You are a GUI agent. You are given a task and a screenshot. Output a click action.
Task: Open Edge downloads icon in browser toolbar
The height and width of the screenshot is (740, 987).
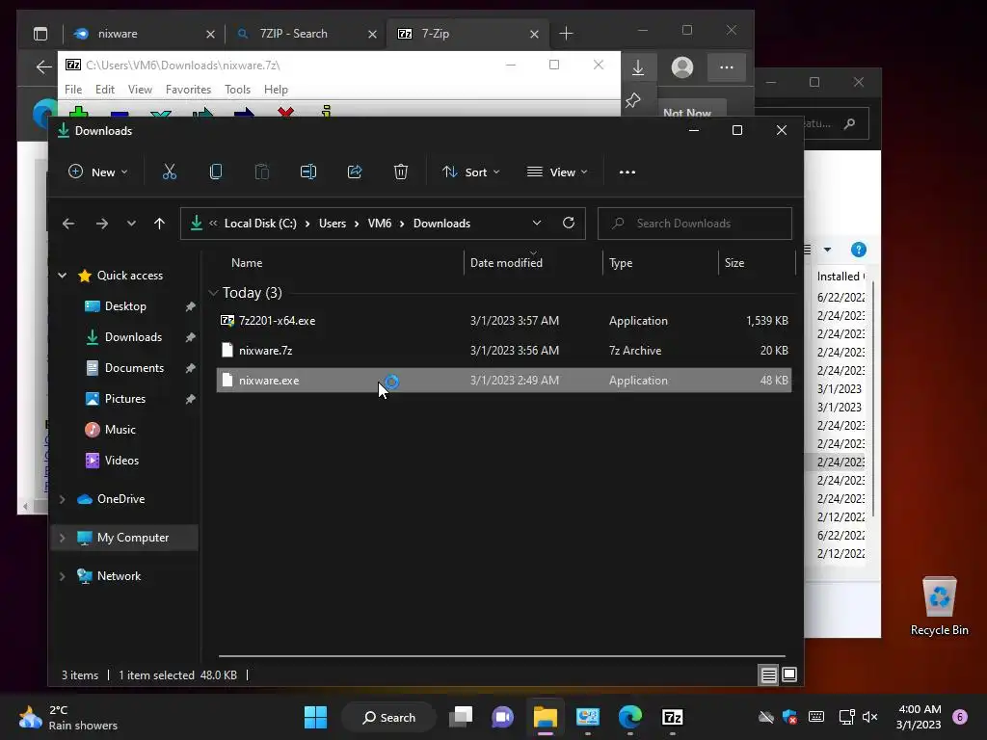coord(638,67)
